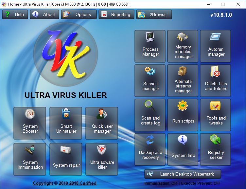246x189 pixels.
Task: Start Scan and create log
Action: coord(150,115)
